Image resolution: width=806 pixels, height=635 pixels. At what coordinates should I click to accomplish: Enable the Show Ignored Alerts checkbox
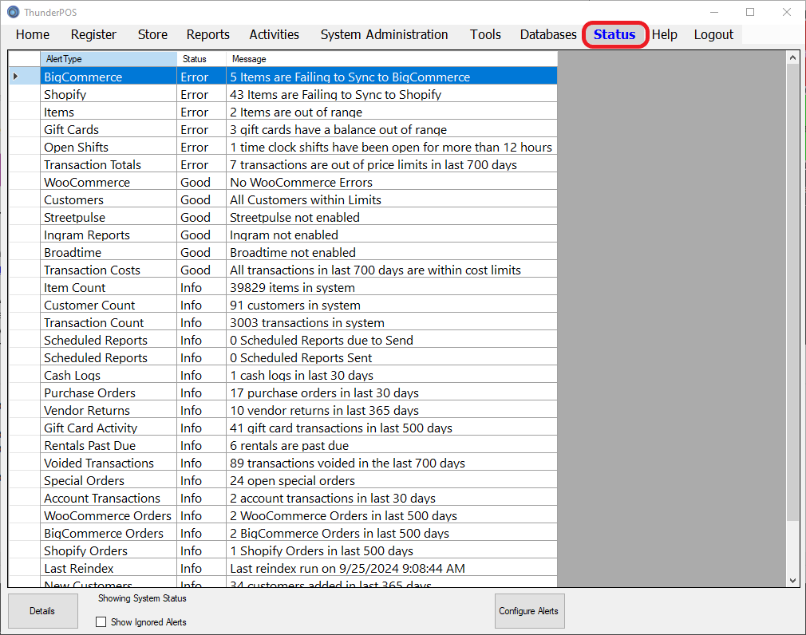coord(101,622)
